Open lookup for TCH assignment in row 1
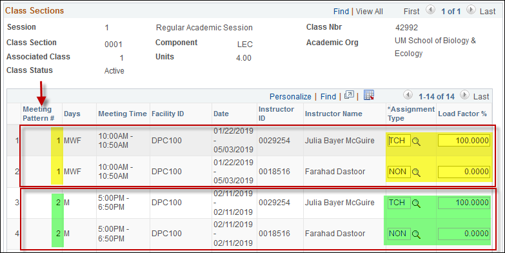The image size is (505, 253). click(416, 141)
